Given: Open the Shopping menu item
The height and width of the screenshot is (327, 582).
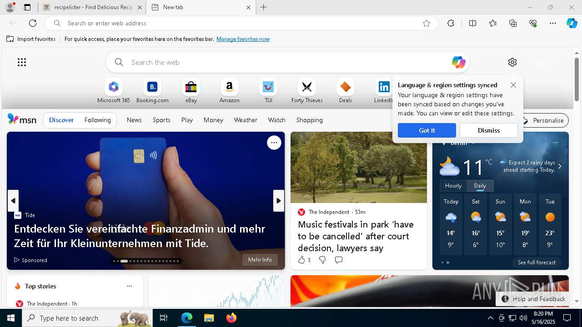Looking at the screenshot, I should point(310,120).
